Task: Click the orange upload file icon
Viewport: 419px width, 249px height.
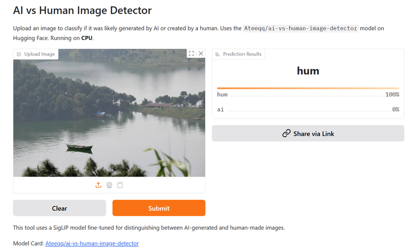Action: (99, 185)
